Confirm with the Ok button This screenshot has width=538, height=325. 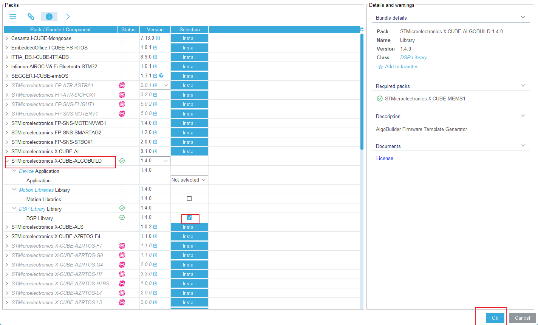[495, 318]
